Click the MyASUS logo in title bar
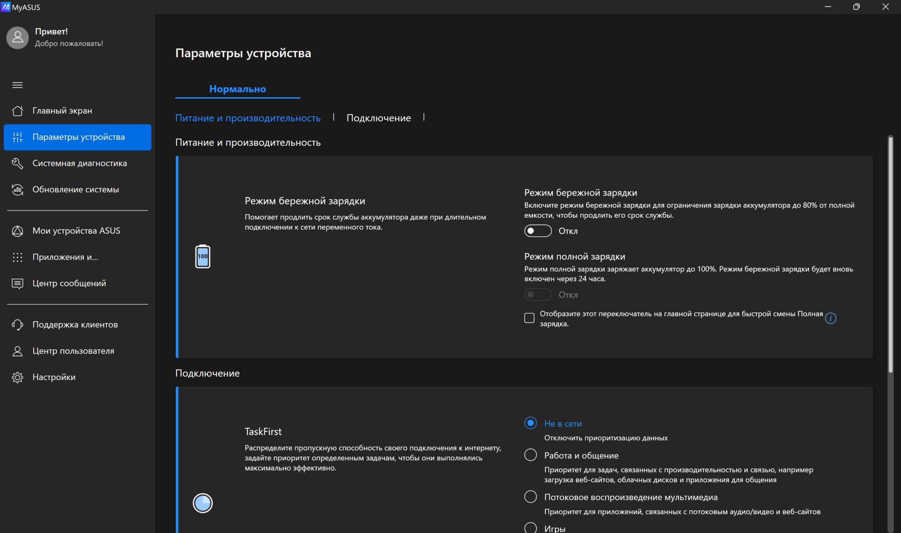Screen dimensions: 901x533 click(5, 7)
